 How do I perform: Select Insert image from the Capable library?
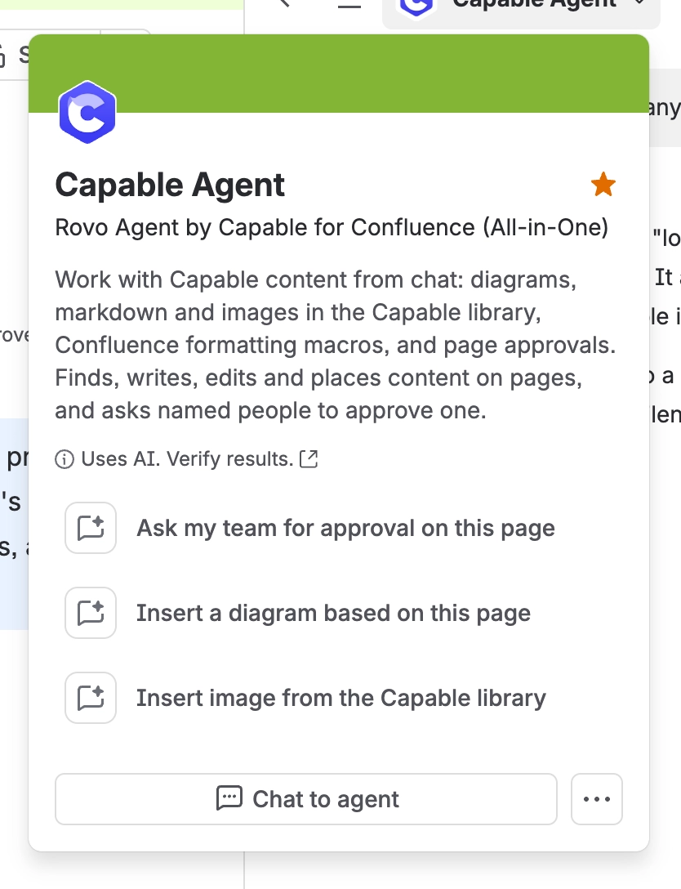(x=341, y=698)
